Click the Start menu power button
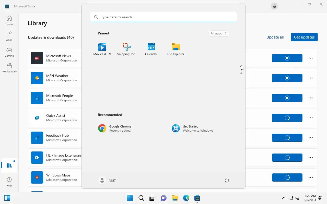This screenshot has height=204, width=327. pyautogui.click(x=227, y=180)
